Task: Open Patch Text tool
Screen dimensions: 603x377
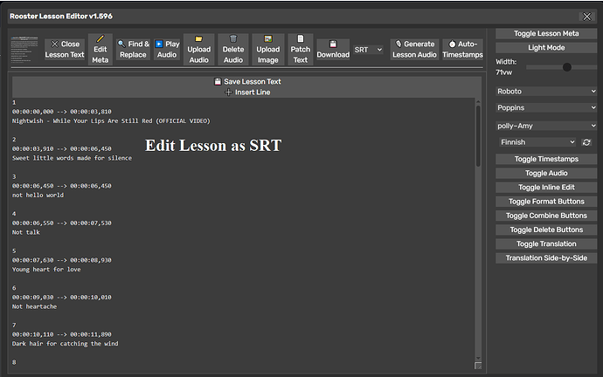Action: tap(301, 50)
